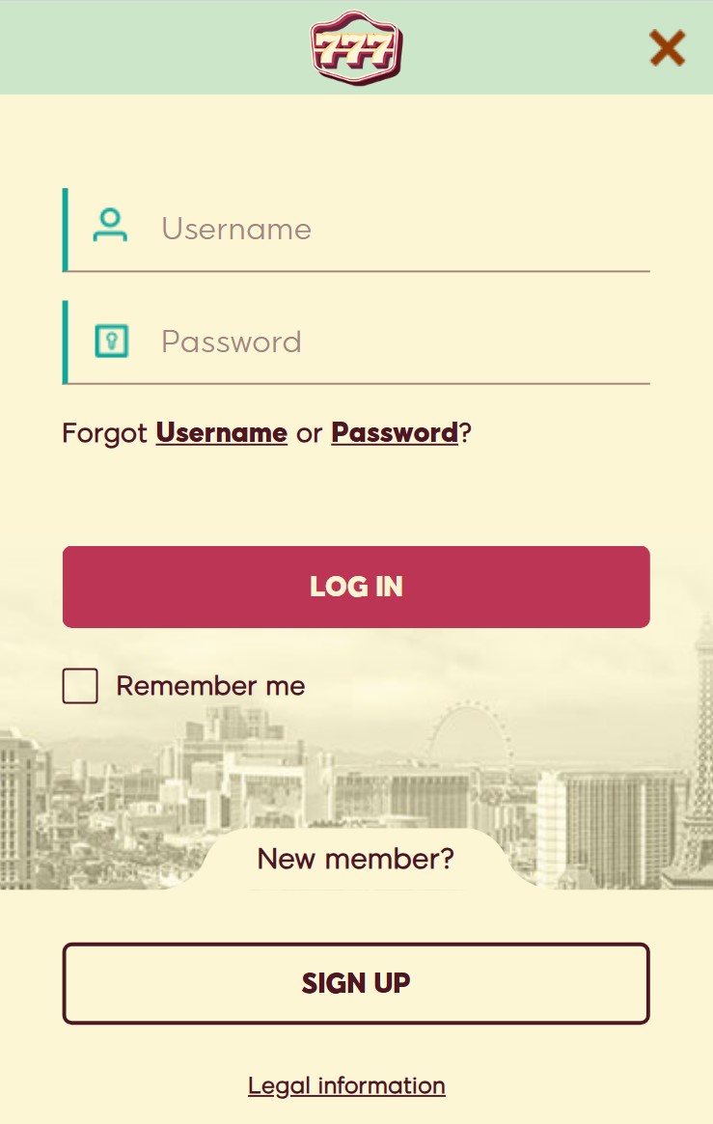
Task: Focus the Password input field
Action: [356, 342]
